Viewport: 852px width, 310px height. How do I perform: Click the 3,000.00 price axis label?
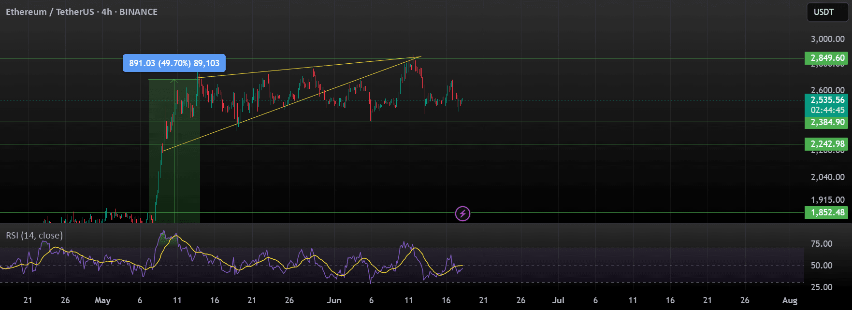827,39
